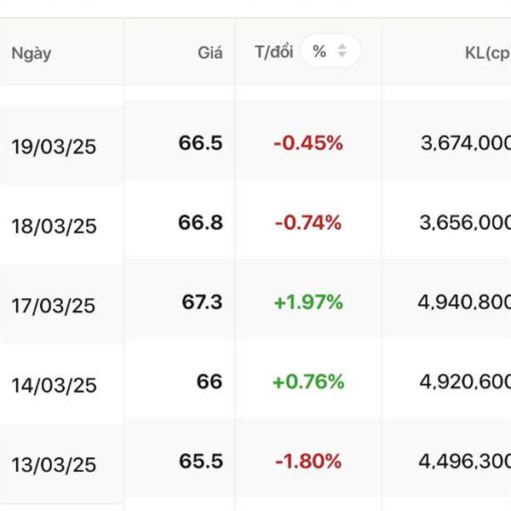Viewport: 511px width, 511px height.
Task: Click the Ngày column header
Action: 32,53
